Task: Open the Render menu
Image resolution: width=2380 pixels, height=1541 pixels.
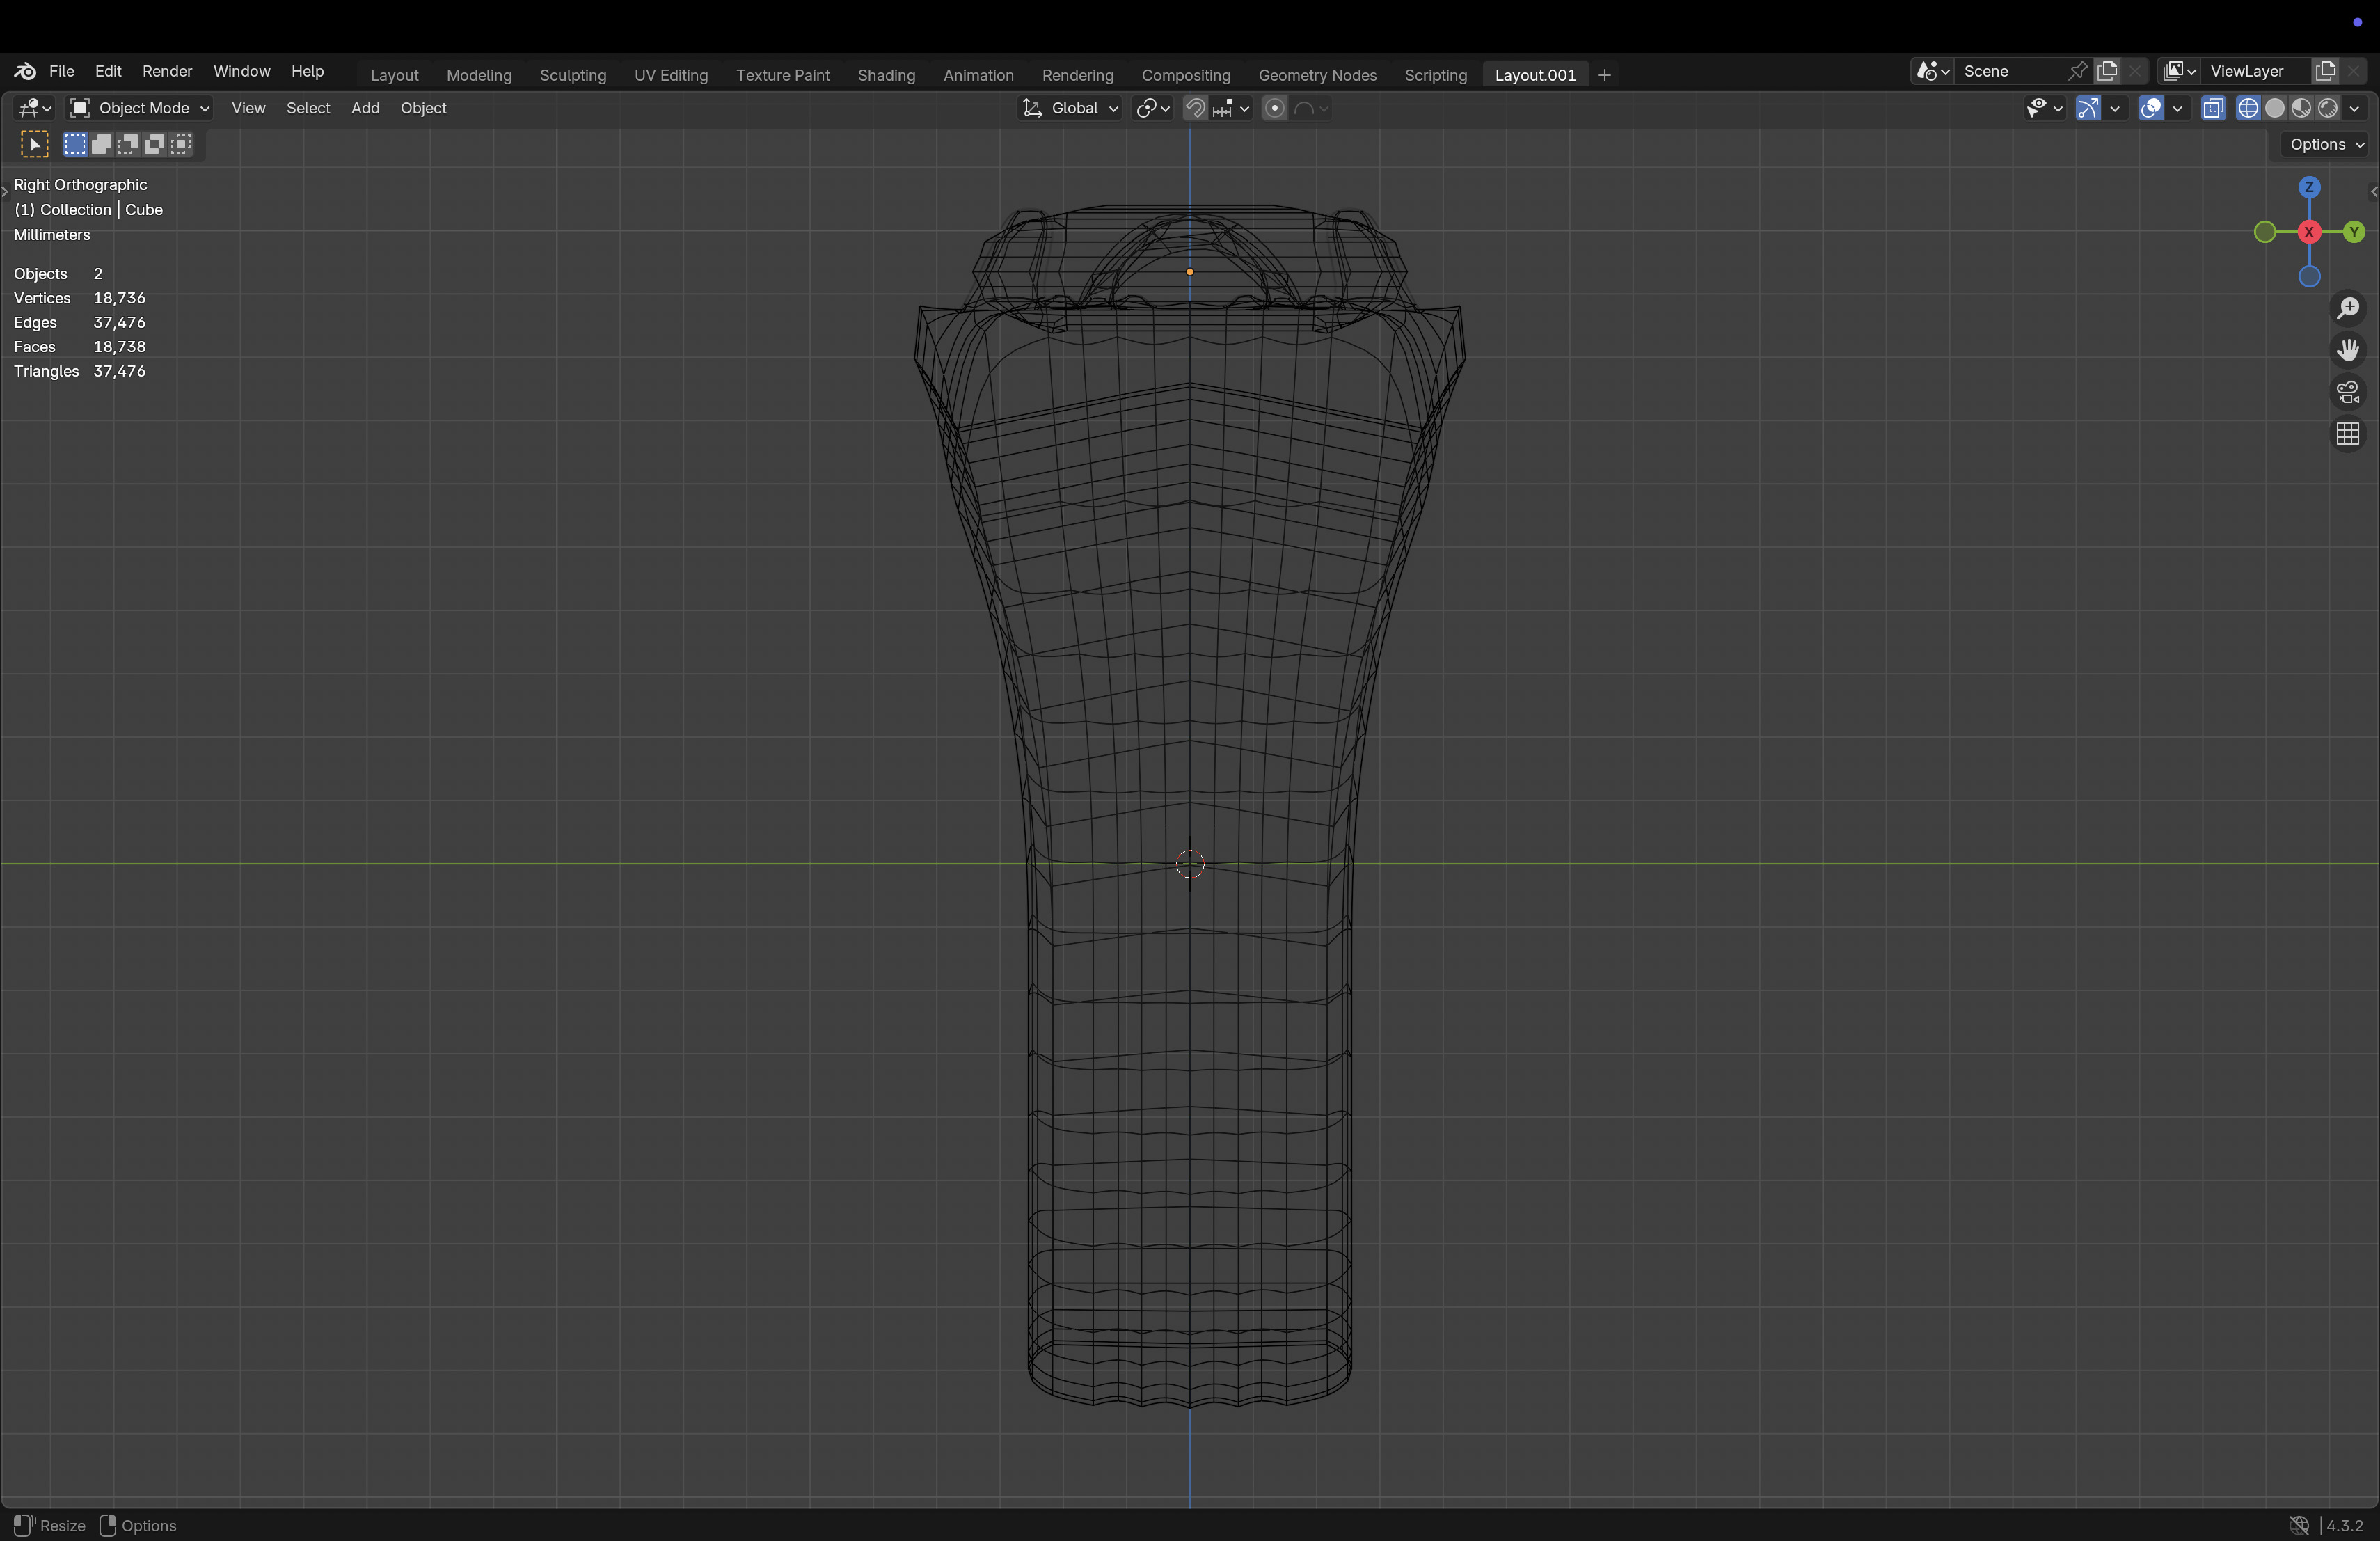Action: 167,71
